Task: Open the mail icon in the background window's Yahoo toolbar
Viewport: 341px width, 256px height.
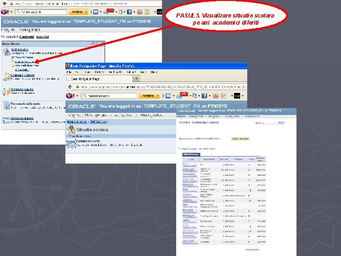Action: click(x=96, y=12)
